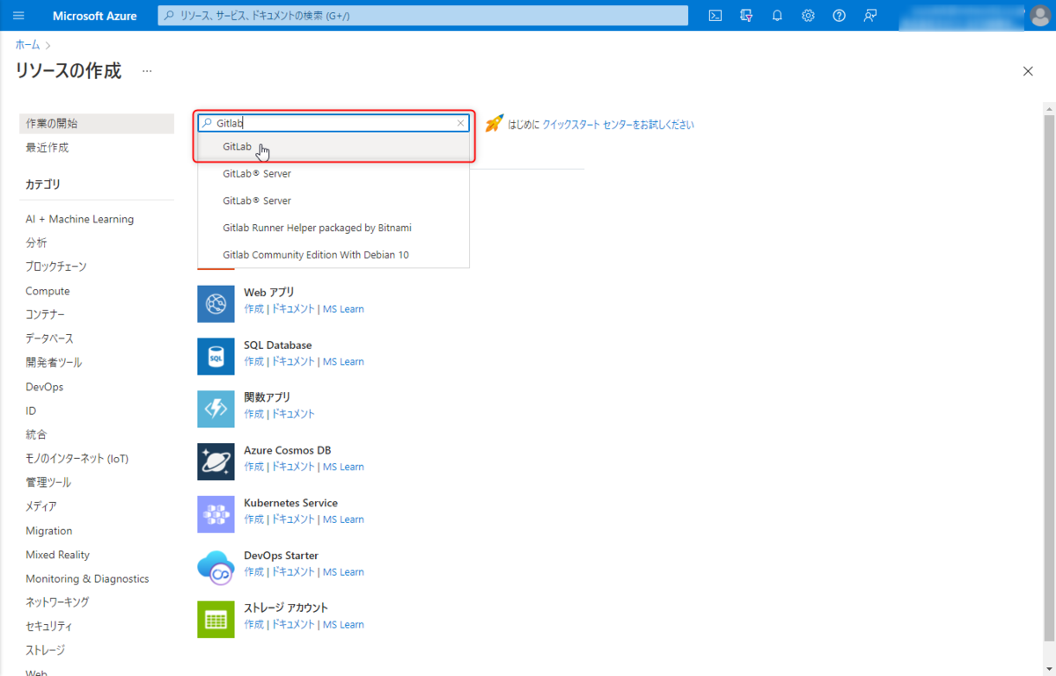
Task: Open feedback icon in header
Action: [869, 16]
